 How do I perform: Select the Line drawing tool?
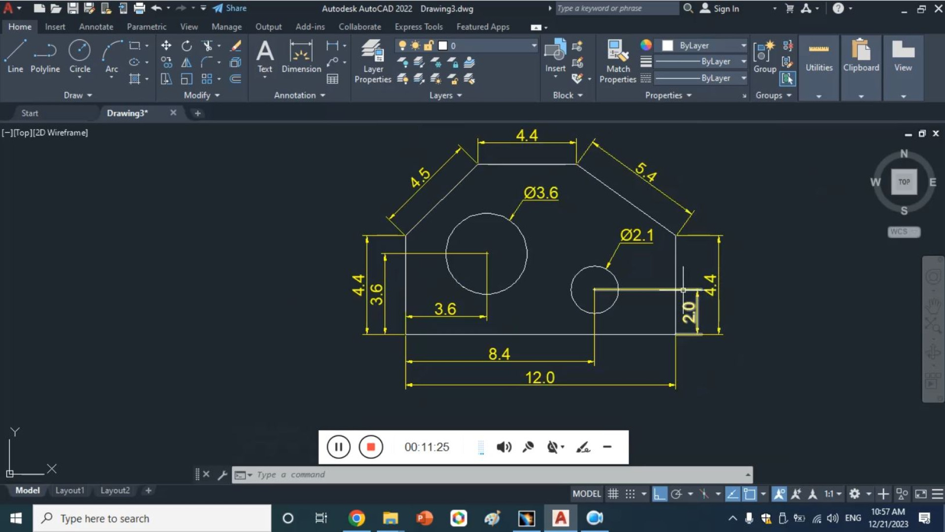15,57
